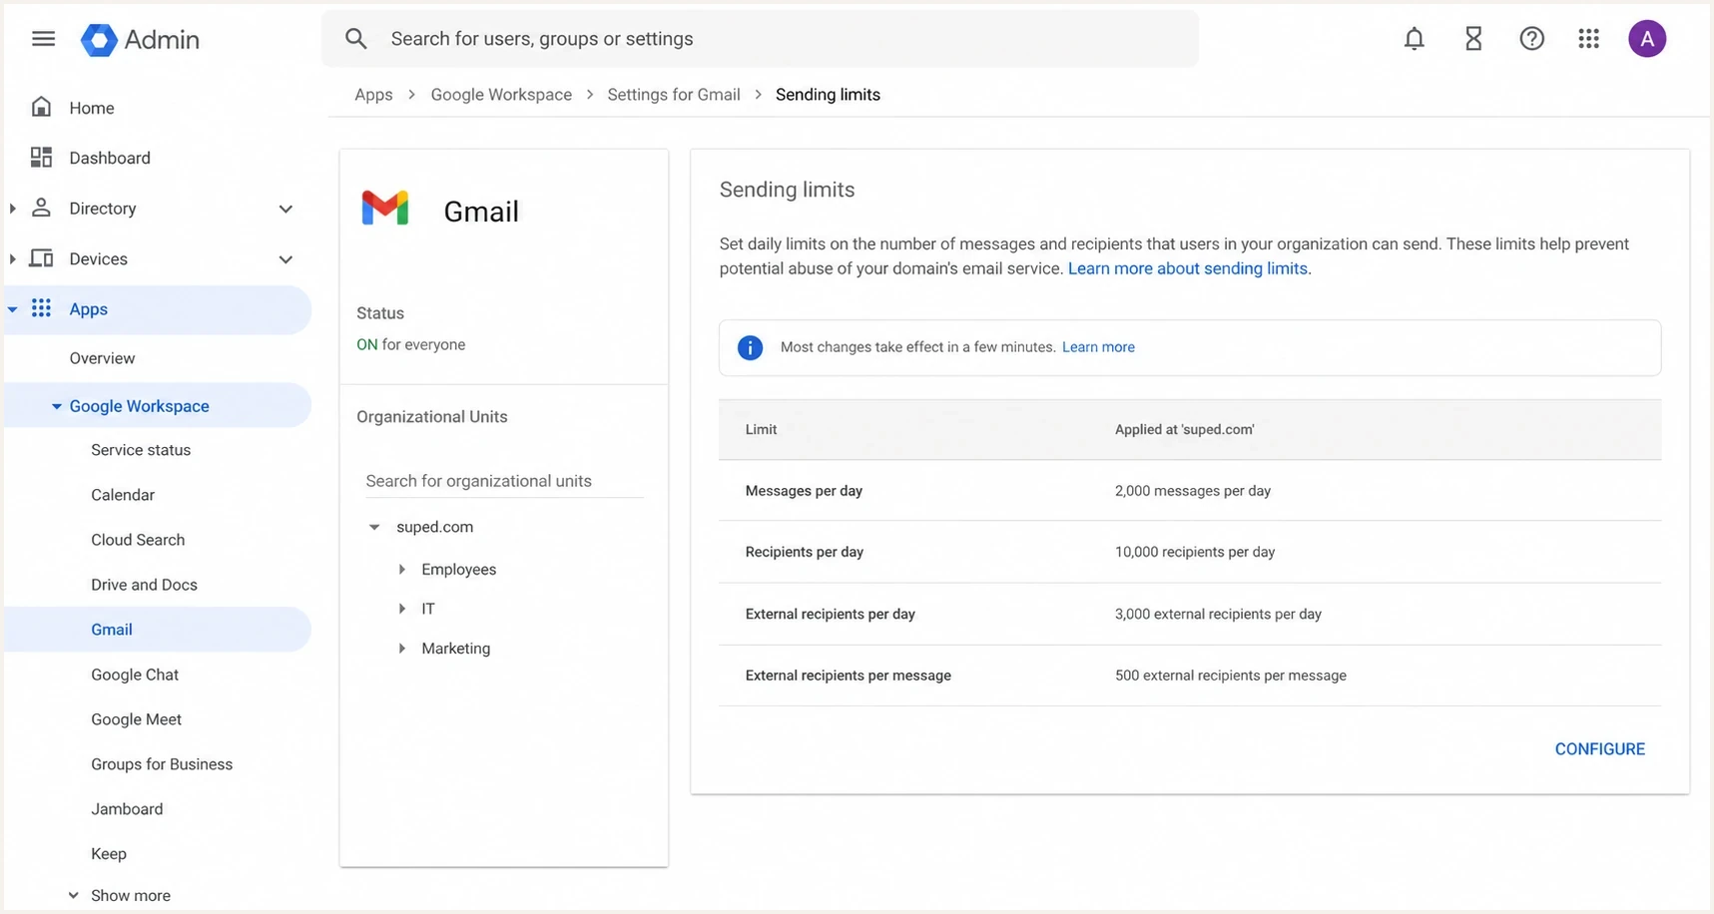Click Learn more in the info banner
This screenshot has height=914, width=1714.
tap(1098, 347)
